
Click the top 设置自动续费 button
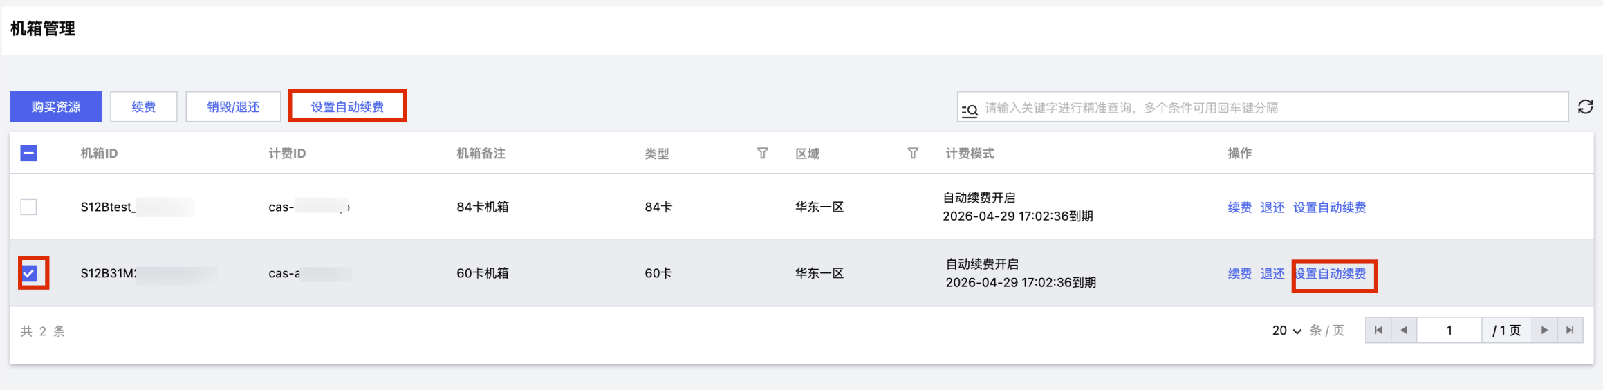347,106
